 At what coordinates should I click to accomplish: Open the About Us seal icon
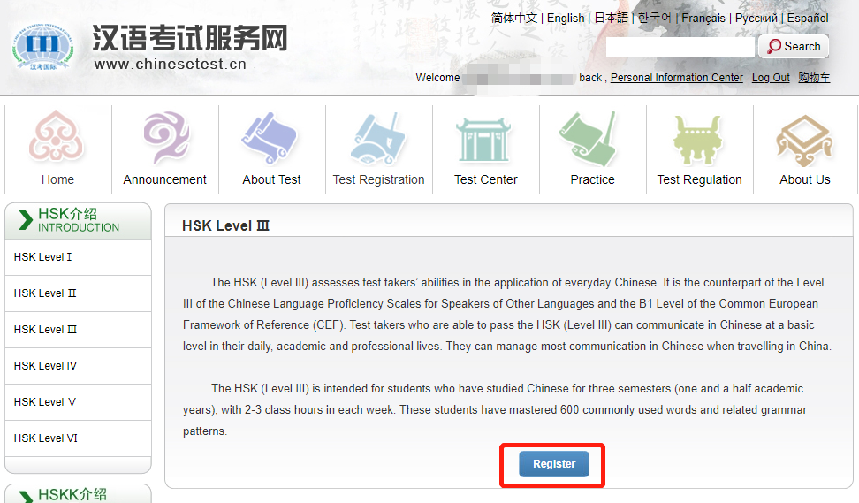pos(804,138)
